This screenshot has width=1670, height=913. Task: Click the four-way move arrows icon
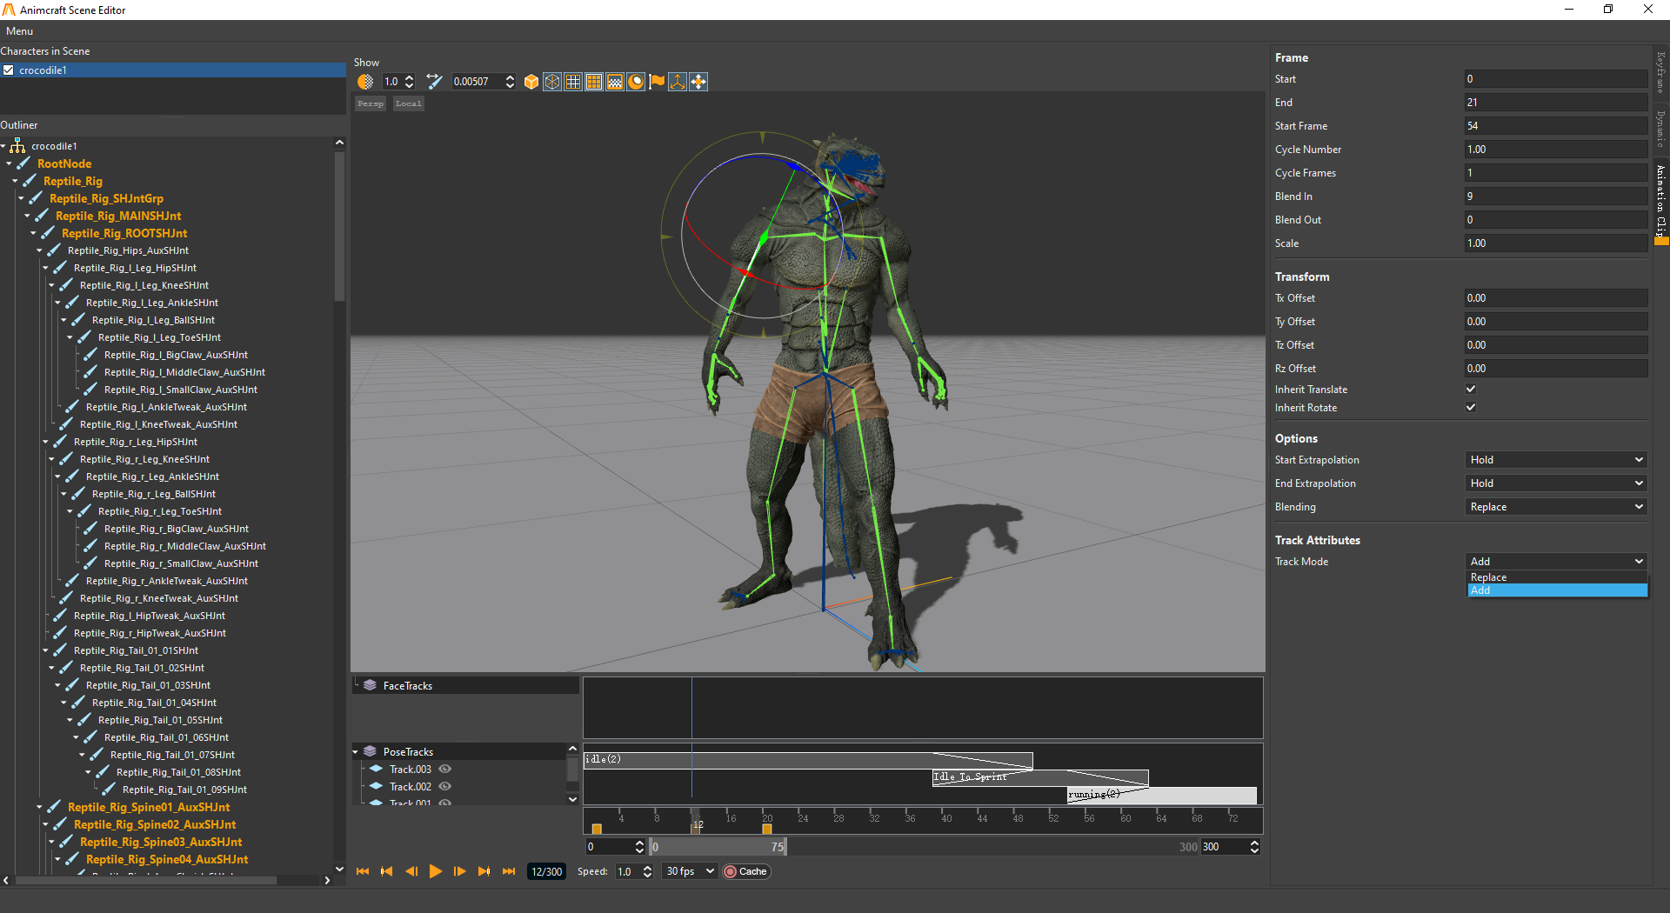tap(698, 82)
